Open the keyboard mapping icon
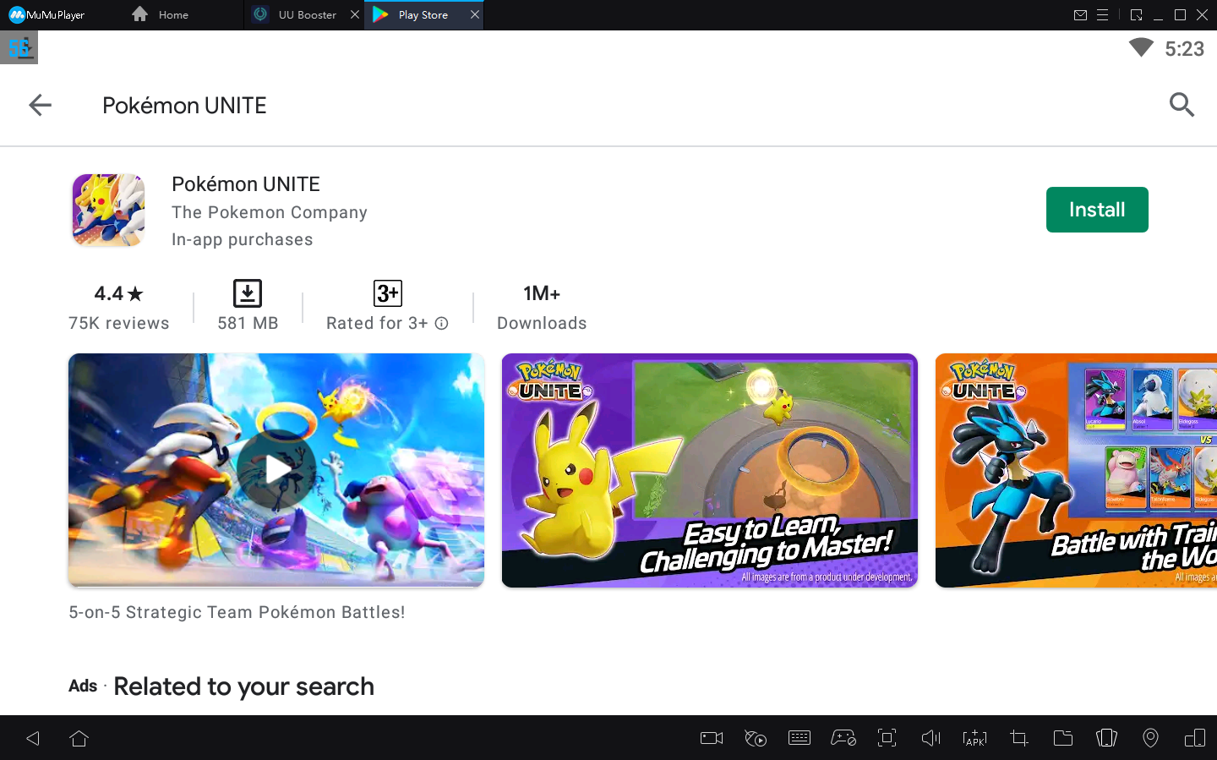This screenshot has height=760, width=1217. 800,738
